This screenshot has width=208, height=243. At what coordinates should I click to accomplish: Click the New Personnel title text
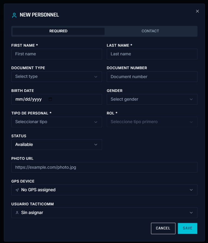coord(39,15)
